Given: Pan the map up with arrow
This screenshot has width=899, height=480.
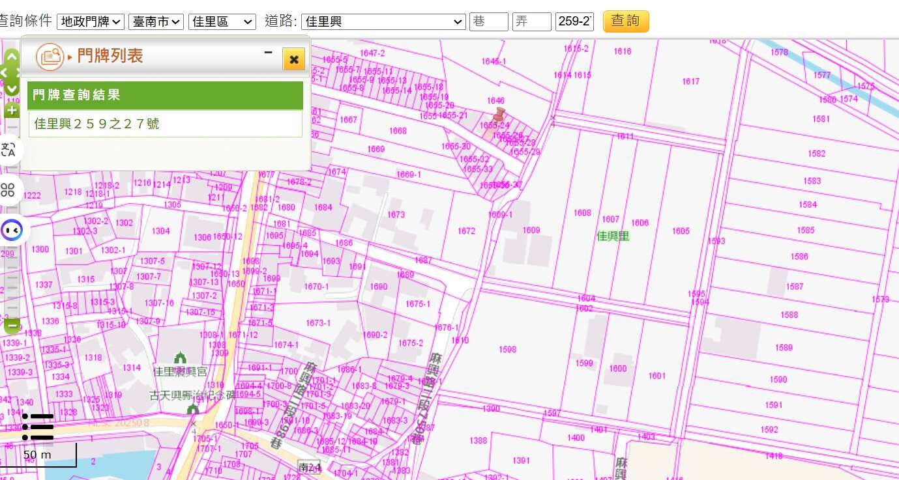Looking at the screenshot, I should [12, 57].
